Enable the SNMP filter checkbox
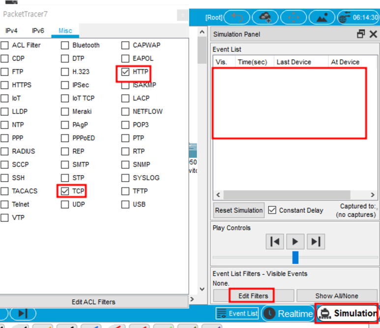 click(125, 164)
